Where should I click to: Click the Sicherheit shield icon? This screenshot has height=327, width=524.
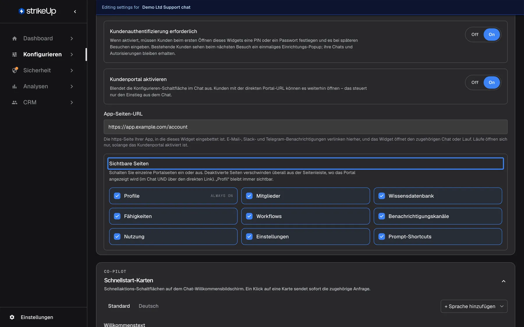click(15, 70)
